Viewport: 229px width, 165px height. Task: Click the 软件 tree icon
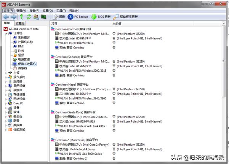coord(10,112)
